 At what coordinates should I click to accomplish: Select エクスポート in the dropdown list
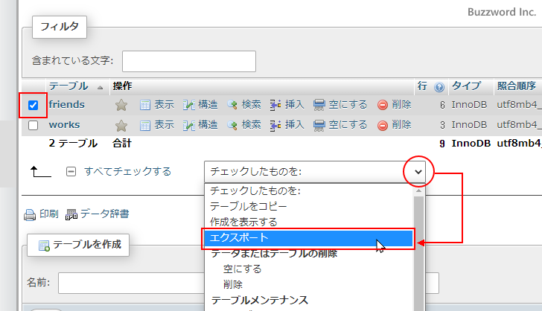(309, 238)
